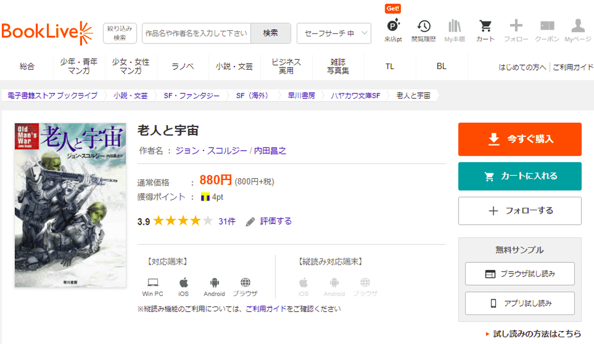This screenshot has width=594, height=344.
Task: Open the クーポン coupon icon
Action: 547,26
